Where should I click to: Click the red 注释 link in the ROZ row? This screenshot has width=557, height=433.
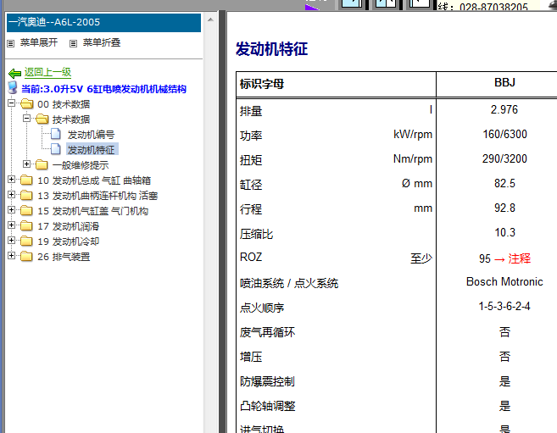[x=519, y=258]
